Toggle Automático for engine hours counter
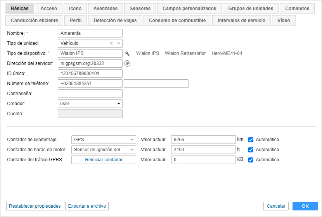Viewport: 322px width, 217px height. point(251,150)
